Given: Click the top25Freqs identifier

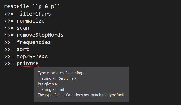Looking at the screenshot, I should [x=32, y=56].
